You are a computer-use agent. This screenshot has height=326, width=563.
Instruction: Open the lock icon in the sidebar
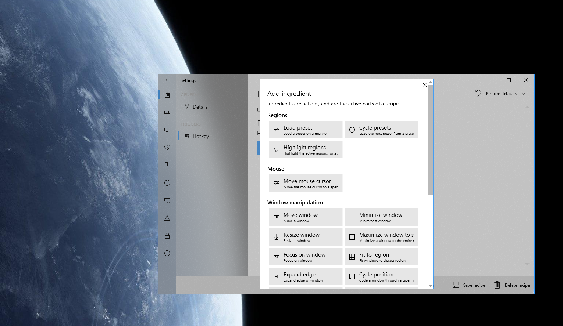[x=167, y=235]
